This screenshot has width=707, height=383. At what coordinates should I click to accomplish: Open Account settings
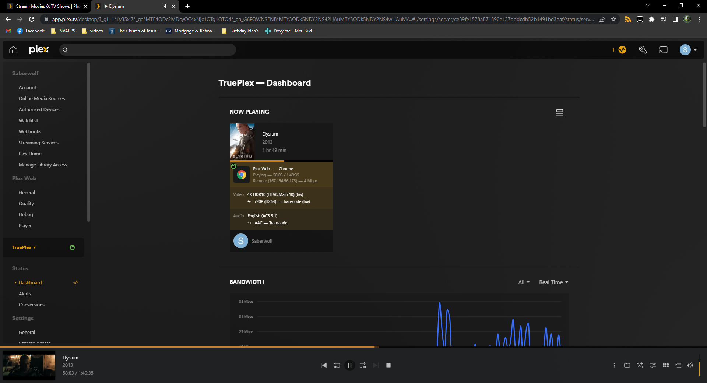pyautogui.click(x=28, y=88)
